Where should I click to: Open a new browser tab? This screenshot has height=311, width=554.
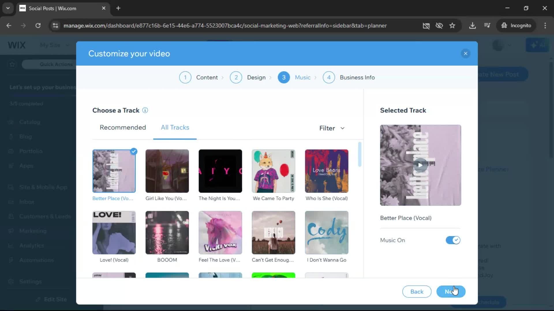(118, 8)
